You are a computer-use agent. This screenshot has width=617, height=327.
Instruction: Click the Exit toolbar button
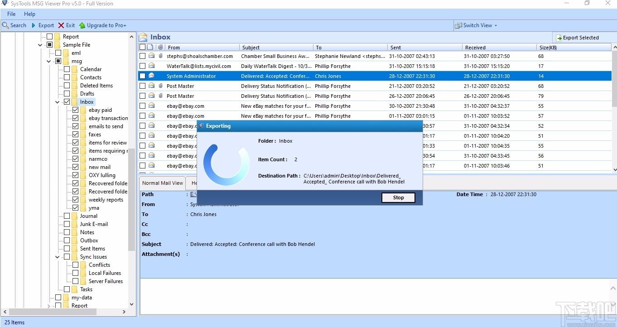tap(66, 25)
